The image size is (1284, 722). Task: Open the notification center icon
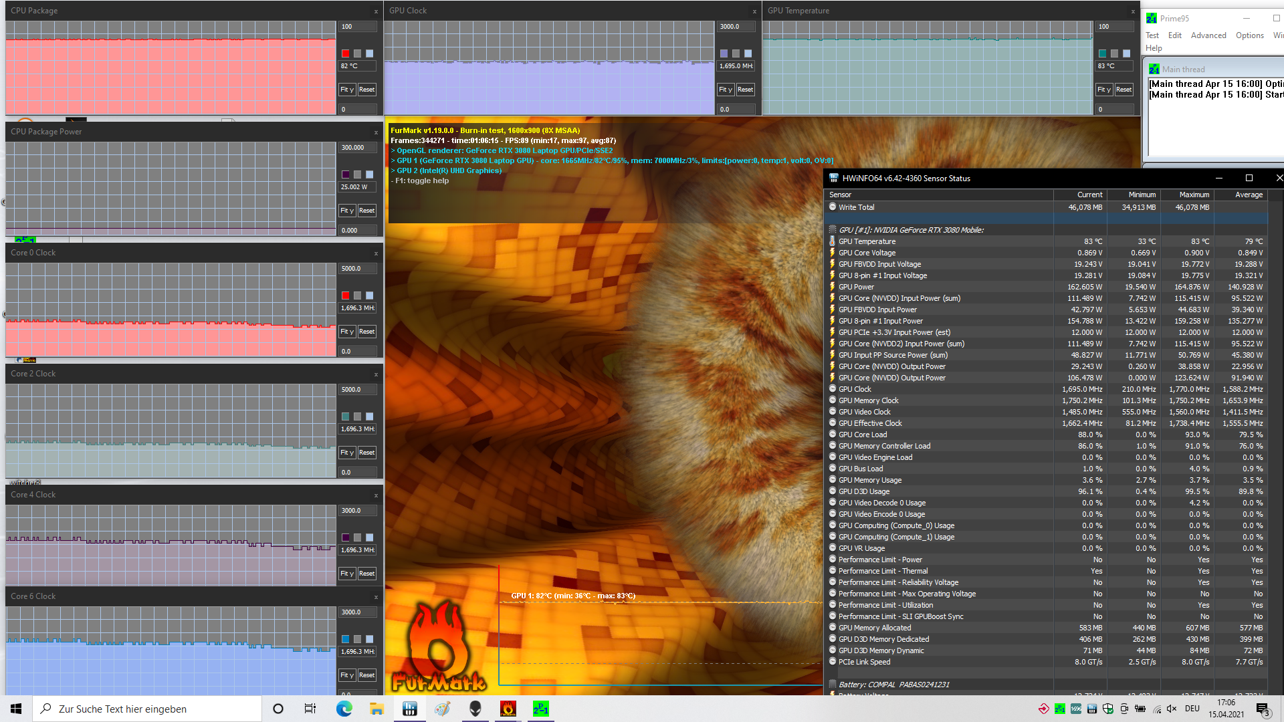[x=1263, y=709]
